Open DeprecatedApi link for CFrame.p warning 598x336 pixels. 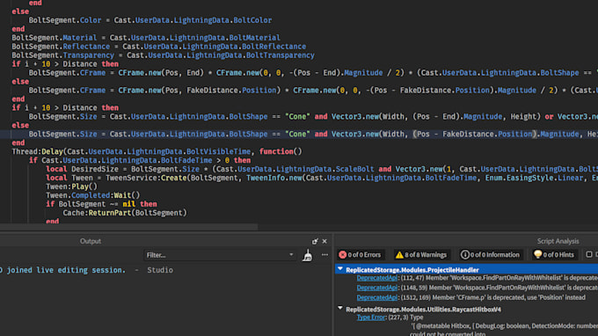pyautogui.click(x=376, y=297)
